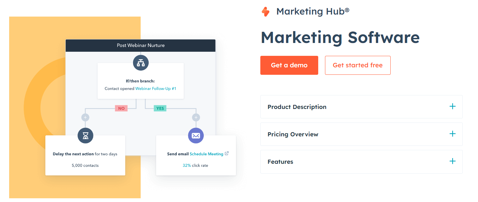Click the Product Description label
This screenshot has width=478, height=202.
coord(297,107)
